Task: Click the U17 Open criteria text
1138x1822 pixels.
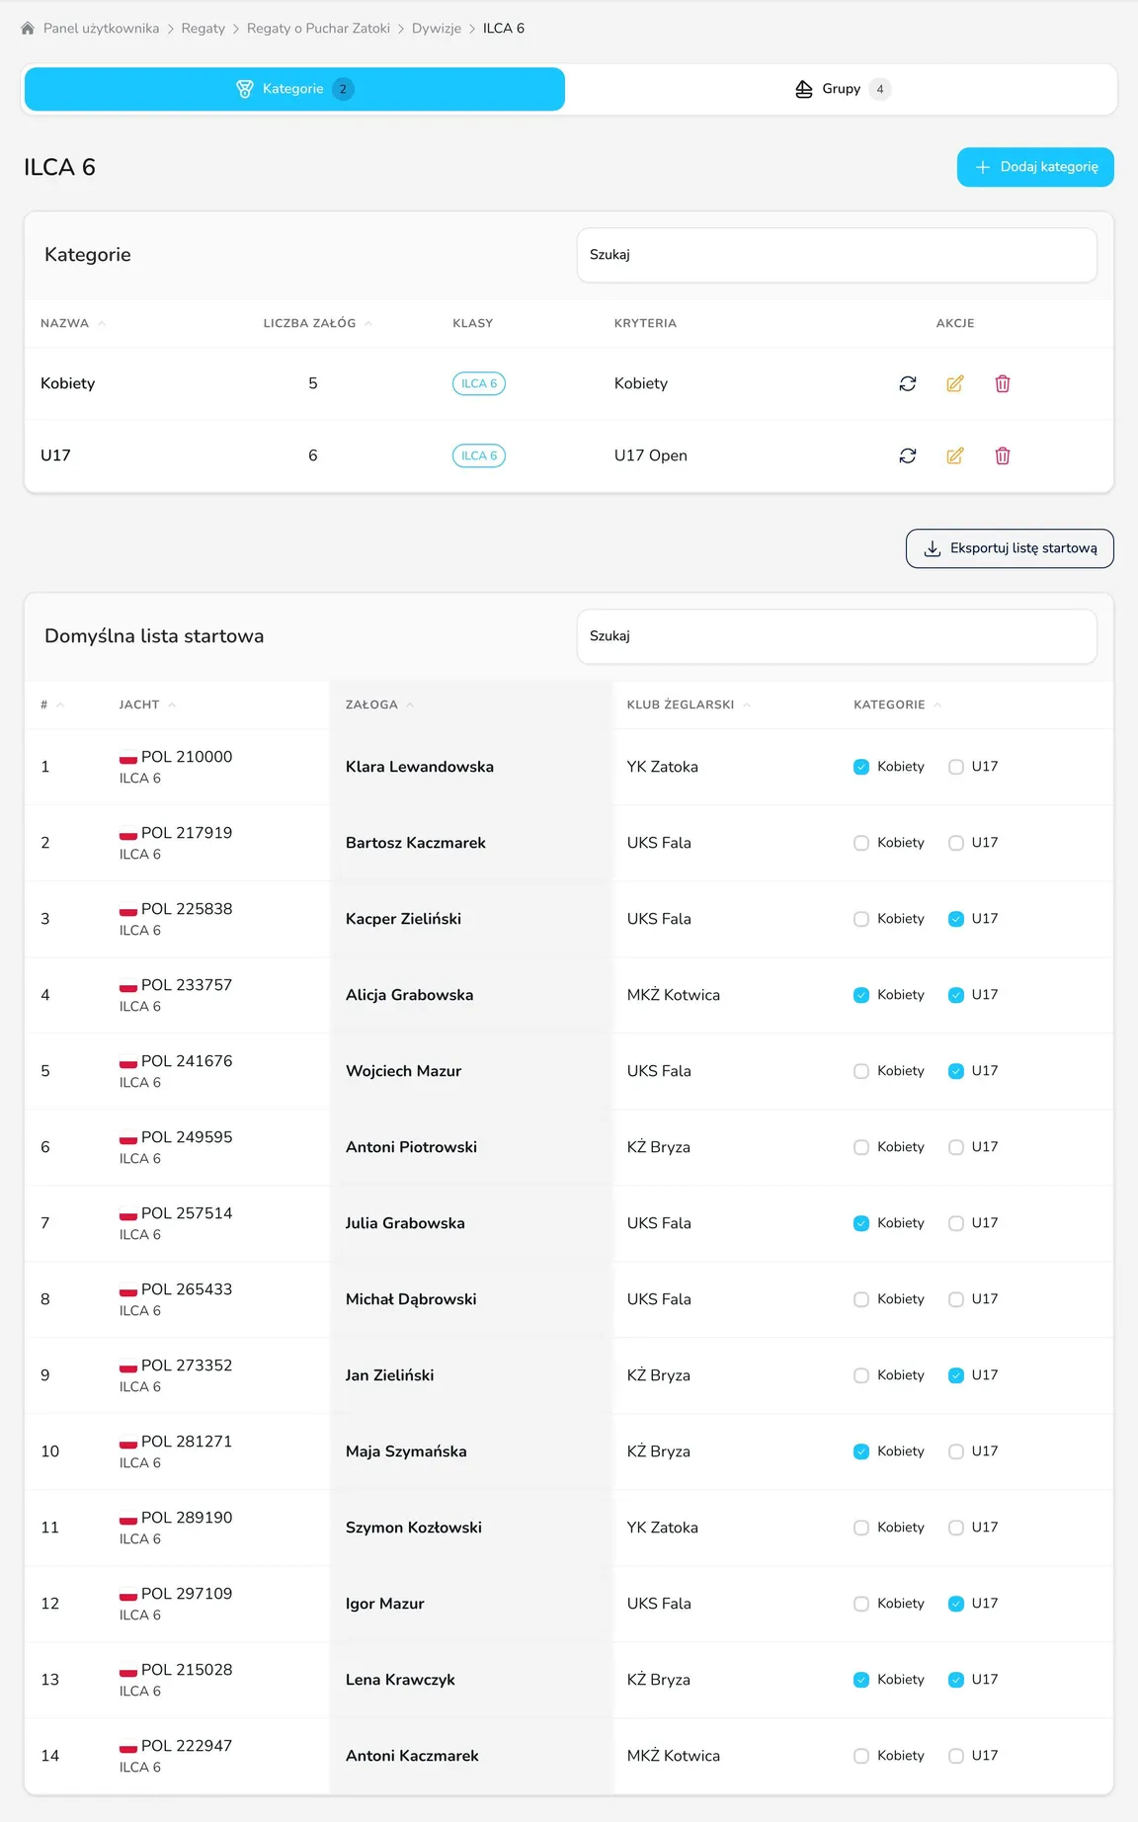Action: pos(651,455)
